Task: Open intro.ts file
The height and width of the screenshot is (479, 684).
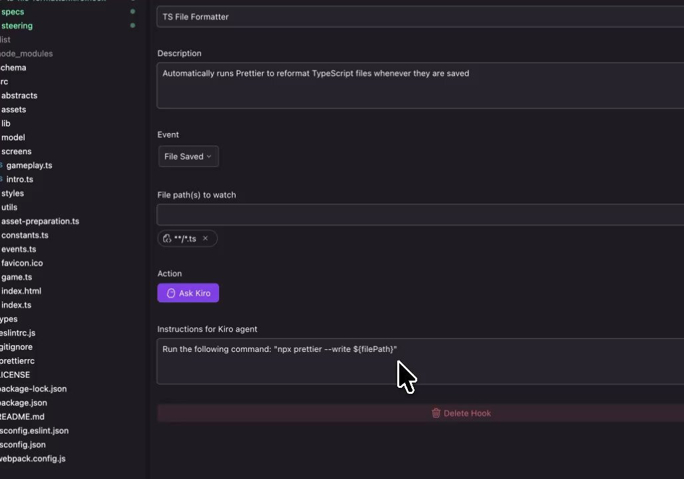Action: pyautogui.click(x=20, y=180)
